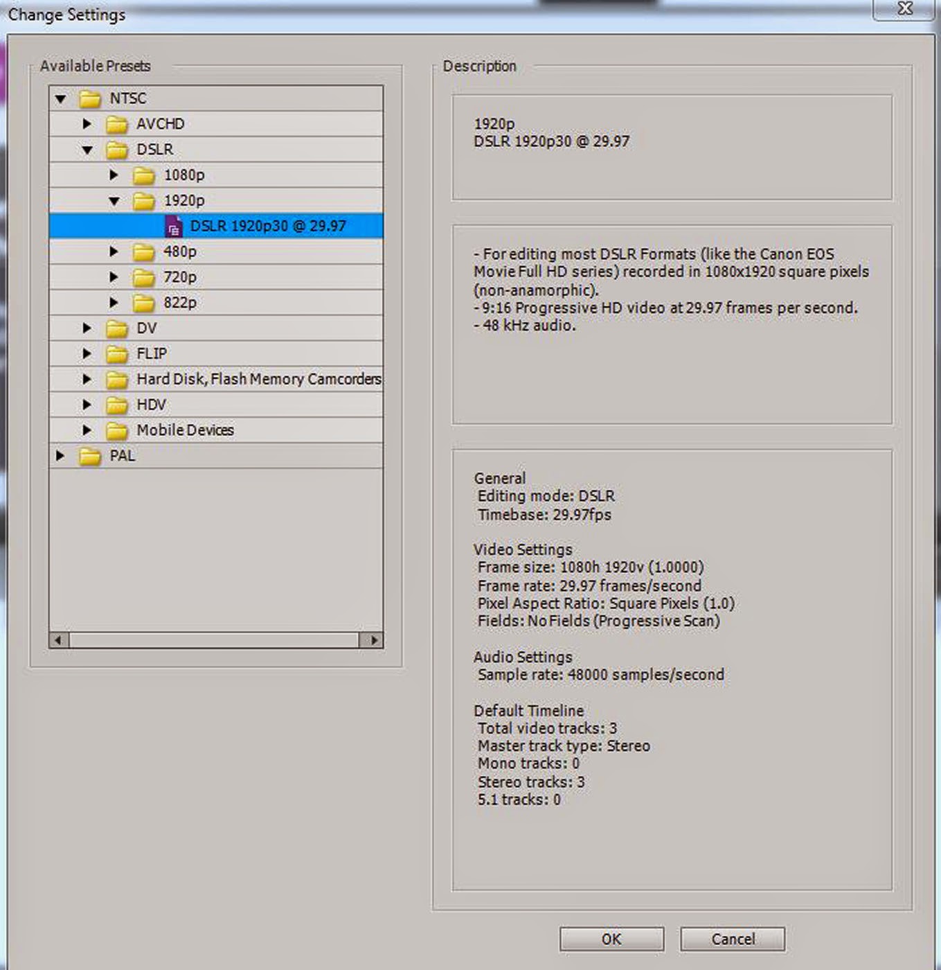This screenshot has width=941, height=970.
Task: Expand the FLIP folder arrow
Action: click(x=87, y=353)
